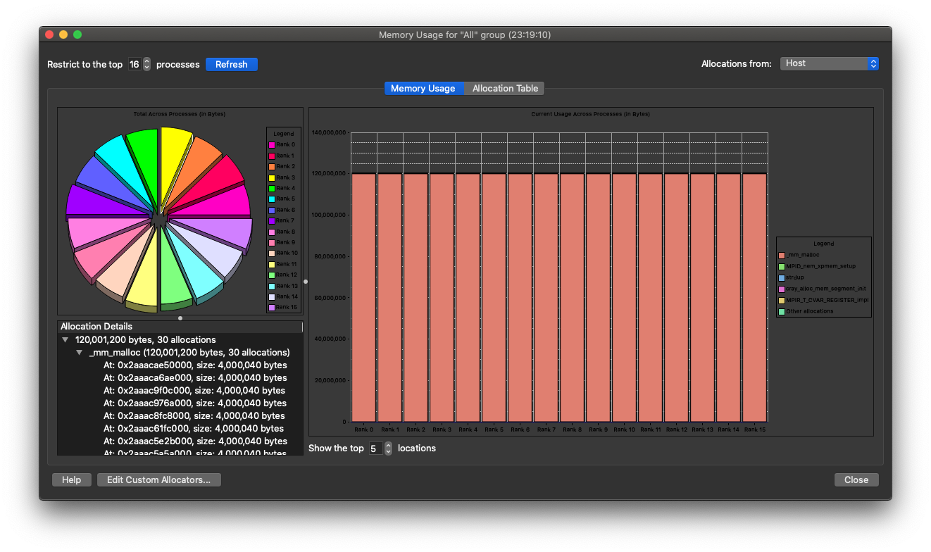Increment the Show the top locations stepper
This screenshot has width=931, height=552.
(388, 445)
